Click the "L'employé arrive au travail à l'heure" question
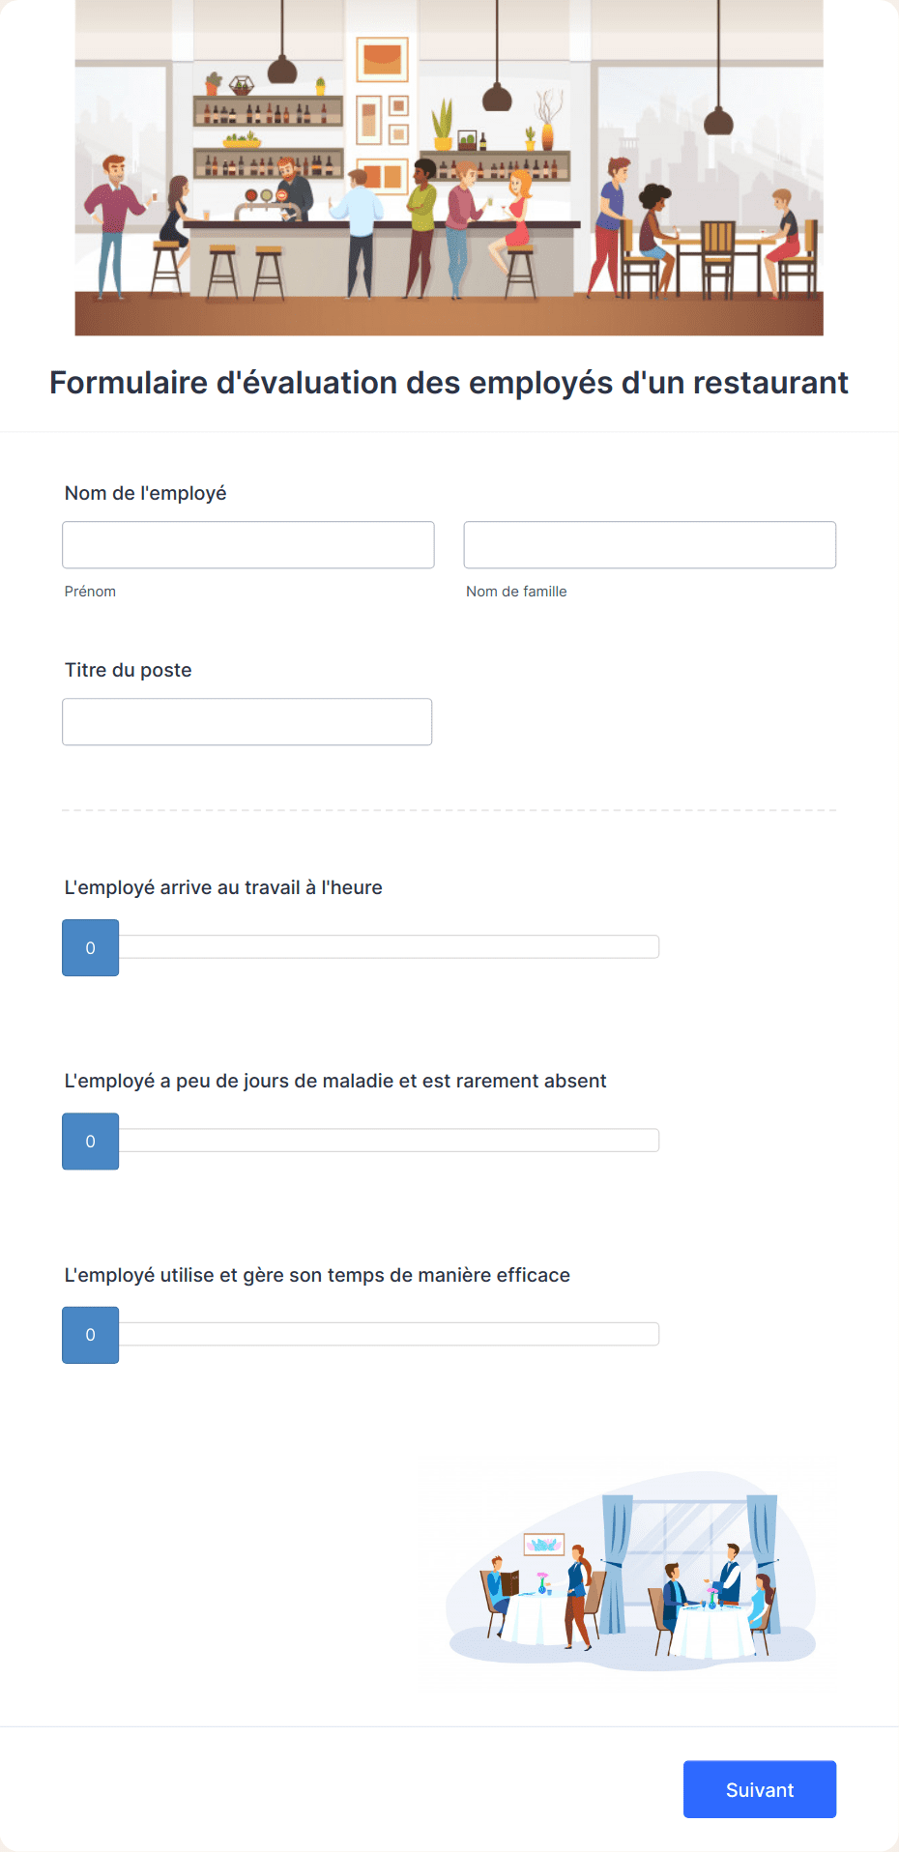Viewport: 899px width, 1852px height. [x=223, y=887]
